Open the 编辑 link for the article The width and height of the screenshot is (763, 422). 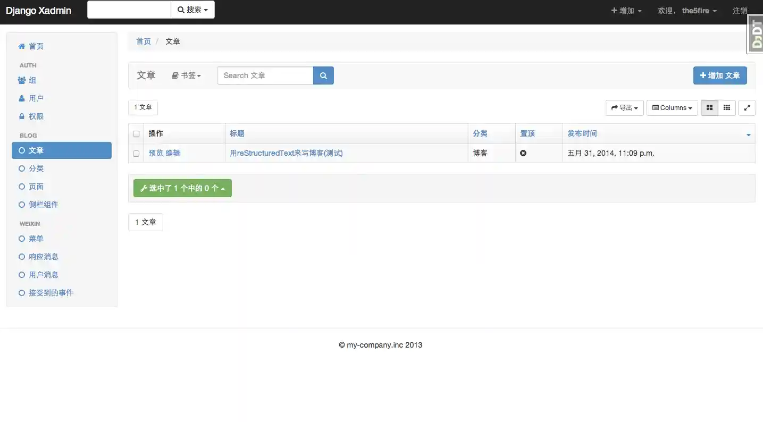click(173, 153)
